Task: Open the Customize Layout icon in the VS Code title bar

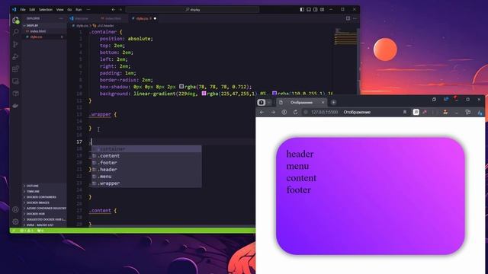Action: coord(323,10)
